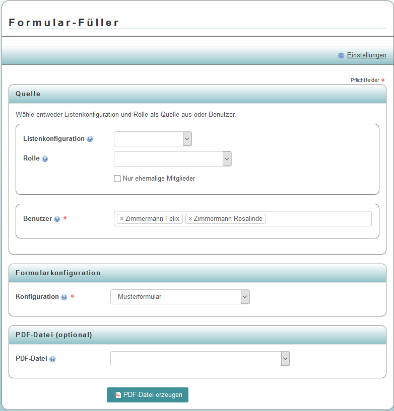Remove Zimmermann Rosalinde from Benutzer
The image size is (394, 411).
point(190,219)
